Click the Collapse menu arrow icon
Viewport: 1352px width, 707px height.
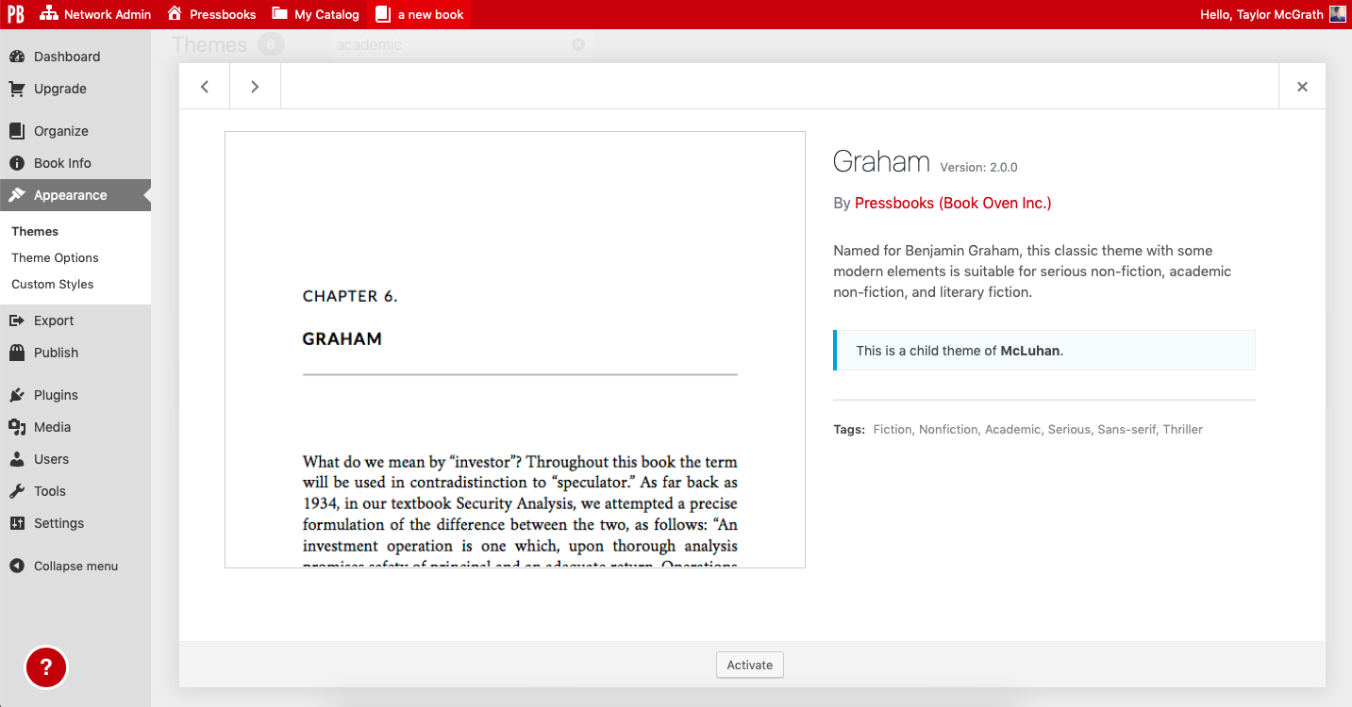click(17, 567)
